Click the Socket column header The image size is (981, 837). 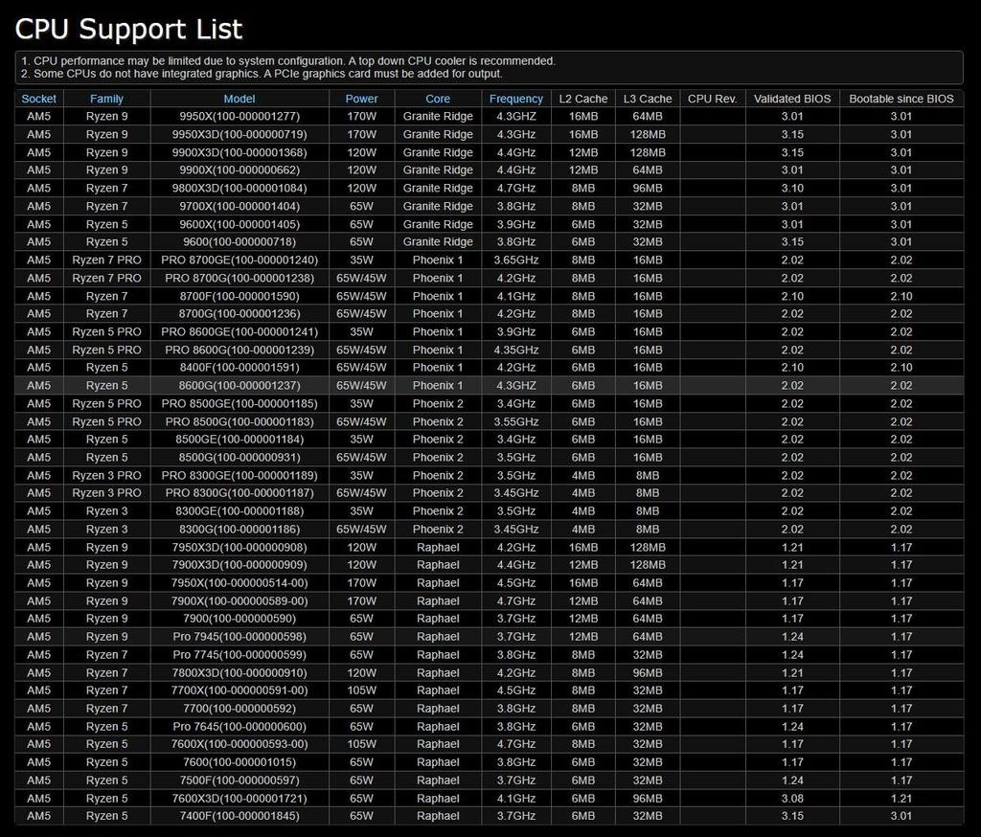(39, 99)
